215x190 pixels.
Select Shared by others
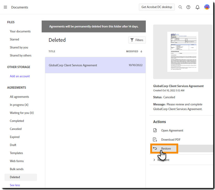coord(20,56)
